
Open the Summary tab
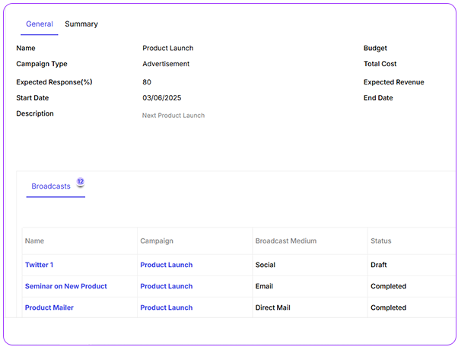(x=81, y=24)
